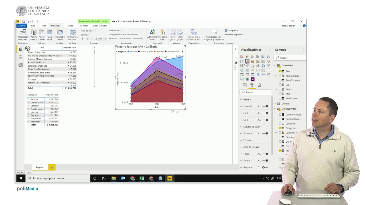
Task: Save the file from quick access toolbar
Action: click(24, 21)
